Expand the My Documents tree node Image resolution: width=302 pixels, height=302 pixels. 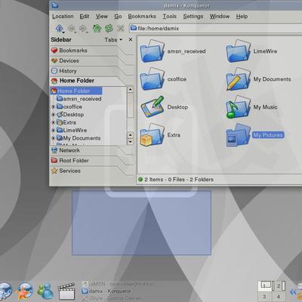pyautogui.click(x=53, y=138)
